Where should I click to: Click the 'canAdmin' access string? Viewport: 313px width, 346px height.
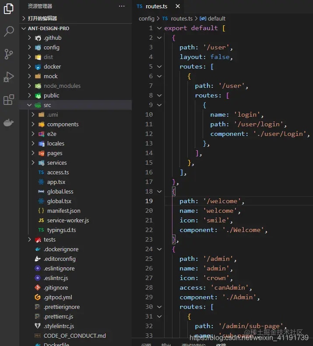click(x=229, y=287)
